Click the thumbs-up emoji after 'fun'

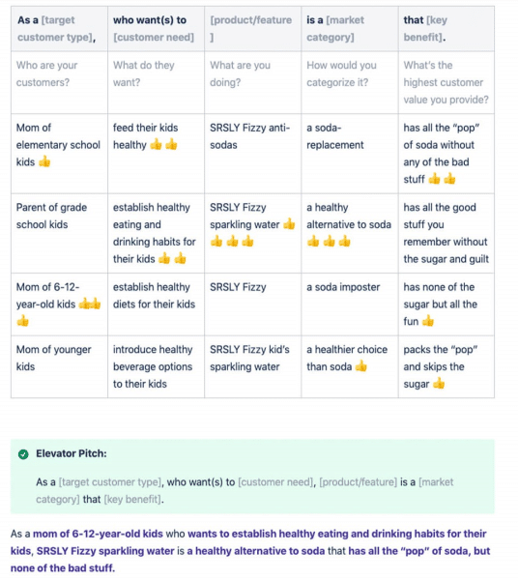click(428, 321)
